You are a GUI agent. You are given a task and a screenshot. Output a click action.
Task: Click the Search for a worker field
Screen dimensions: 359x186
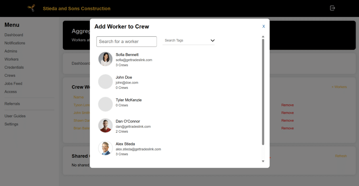(127, 41)
